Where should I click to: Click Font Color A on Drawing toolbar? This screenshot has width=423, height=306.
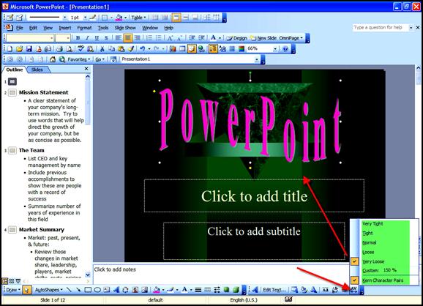pyautogui.click(x=184, y=290)
